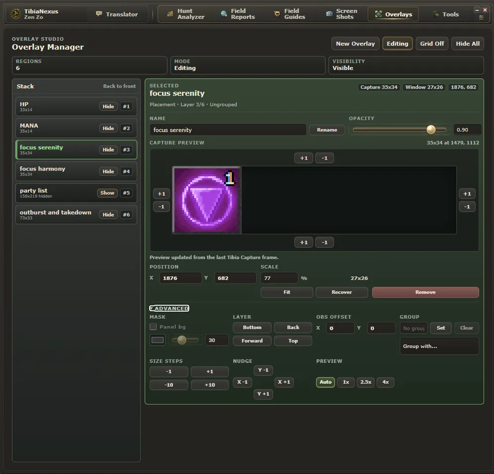Select Auto preview zoom
This screenshot has width=494, height=474.
326,382
